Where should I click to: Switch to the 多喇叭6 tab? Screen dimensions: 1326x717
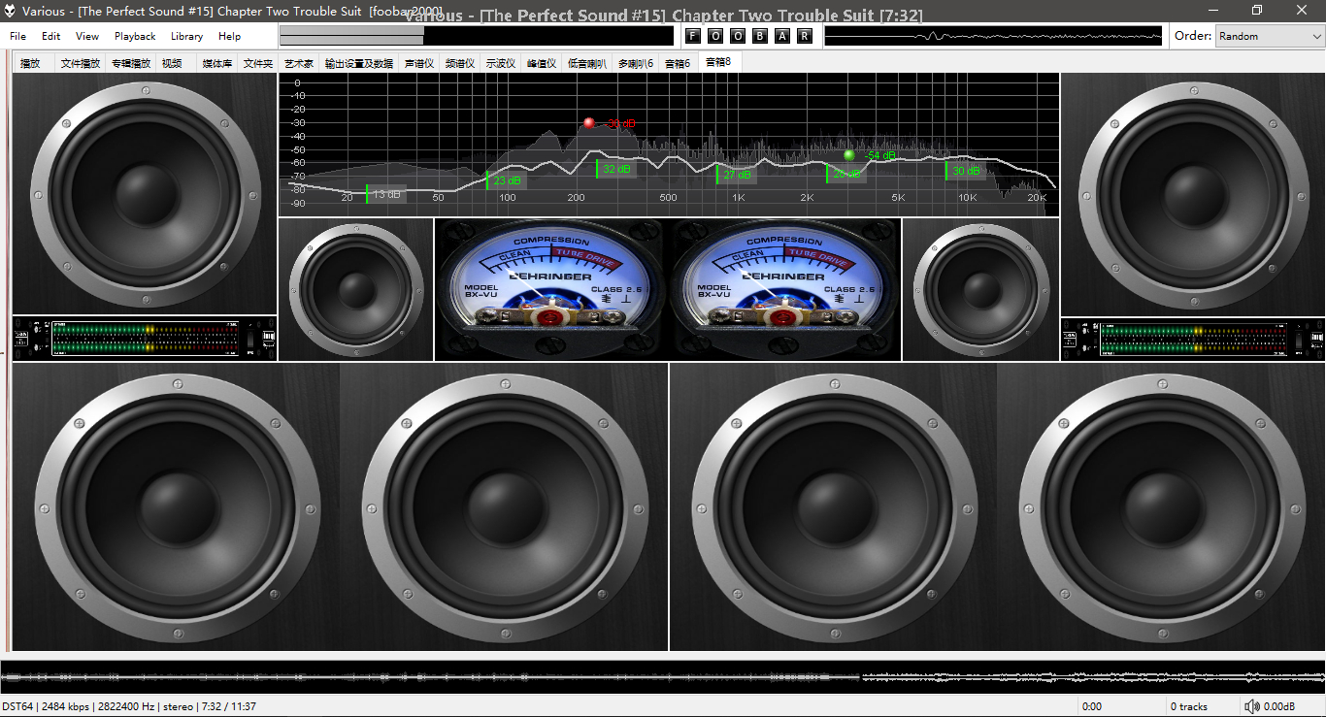pos(636,63)
